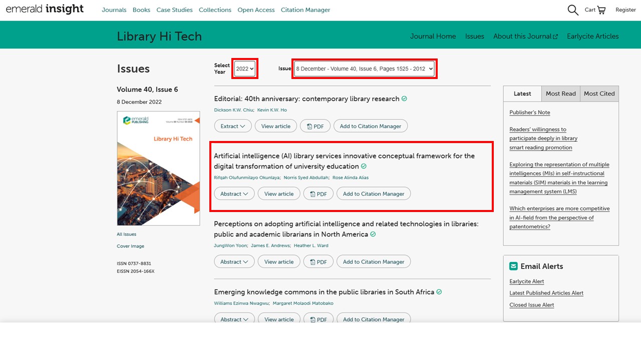Click the Library Hi Tech cover thumbnail

158,168
